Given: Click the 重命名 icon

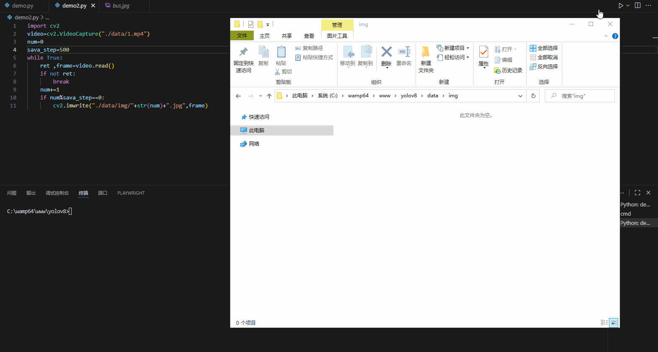Looking at the screenshot, I should pos(404,52).
